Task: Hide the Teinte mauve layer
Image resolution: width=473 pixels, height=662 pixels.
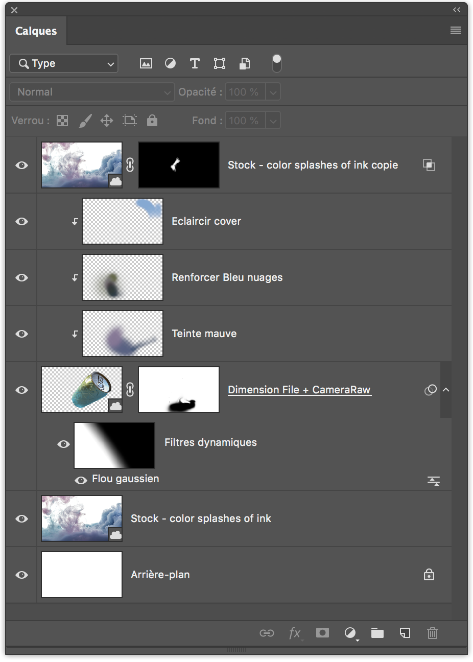Action: pyautogui.click(x=21, y=334)
